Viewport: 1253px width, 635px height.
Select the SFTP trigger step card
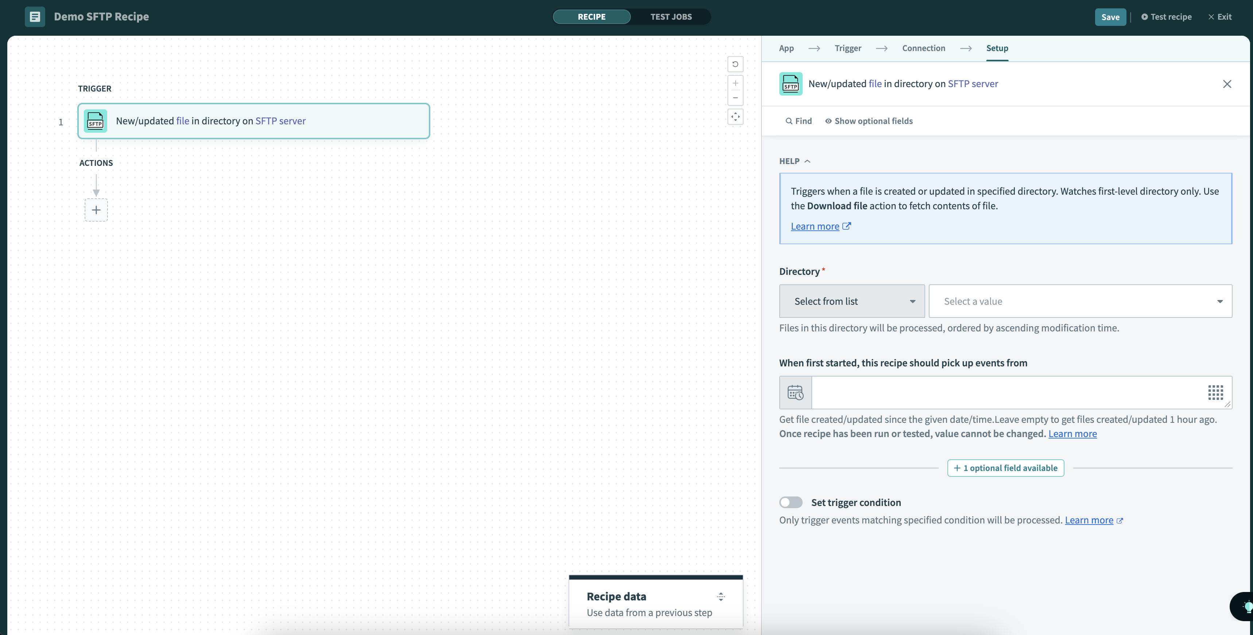coord(253,121)
